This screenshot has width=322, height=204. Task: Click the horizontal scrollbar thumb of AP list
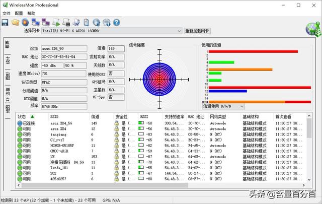point(105,185)
